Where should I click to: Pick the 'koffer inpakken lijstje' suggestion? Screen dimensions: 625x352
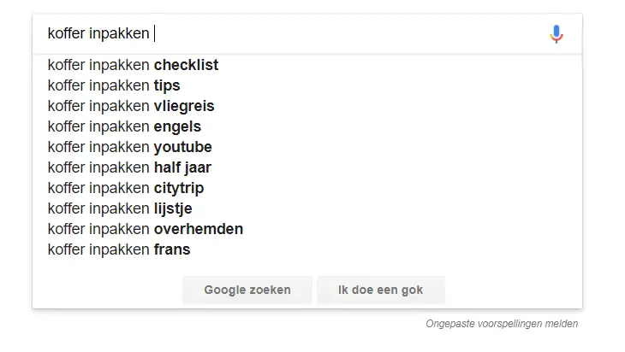tap(307, 208)
